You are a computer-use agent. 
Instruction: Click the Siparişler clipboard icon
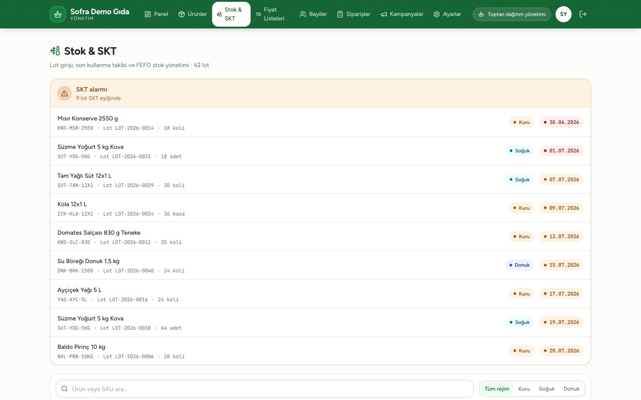point(340,14)
